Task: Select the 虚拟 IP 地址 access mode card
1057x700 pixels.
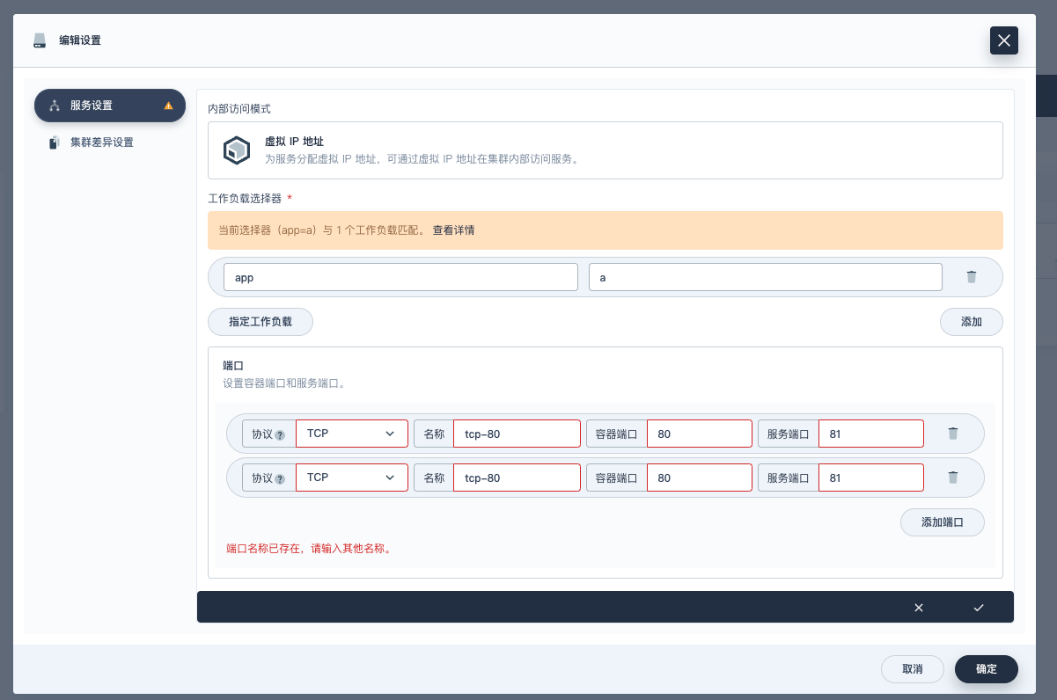Action: (606, 150)
